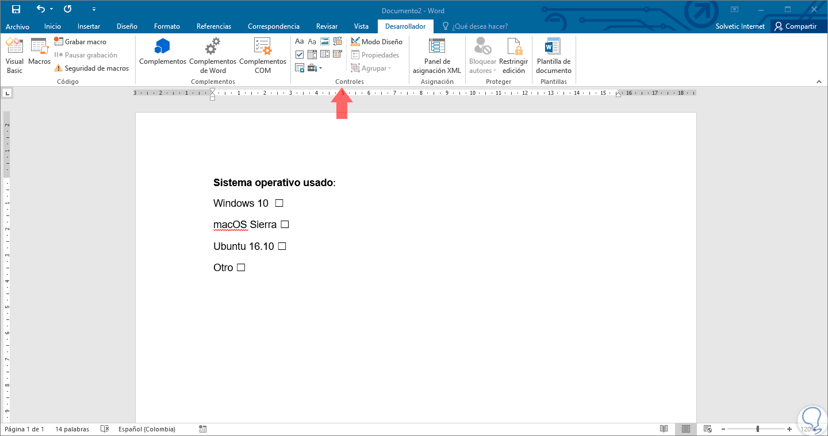Viewport: 828px width, 436px height.
Task: Insert a rich text content control
Action: 300,41
